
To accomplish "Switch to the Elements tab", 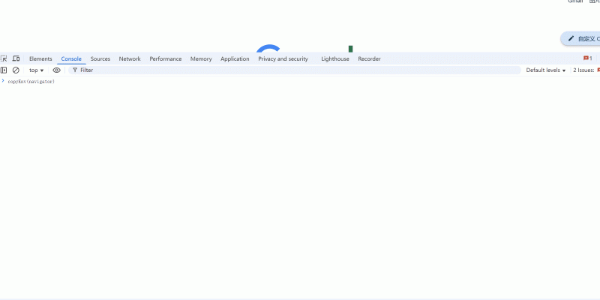I will 40,58.
